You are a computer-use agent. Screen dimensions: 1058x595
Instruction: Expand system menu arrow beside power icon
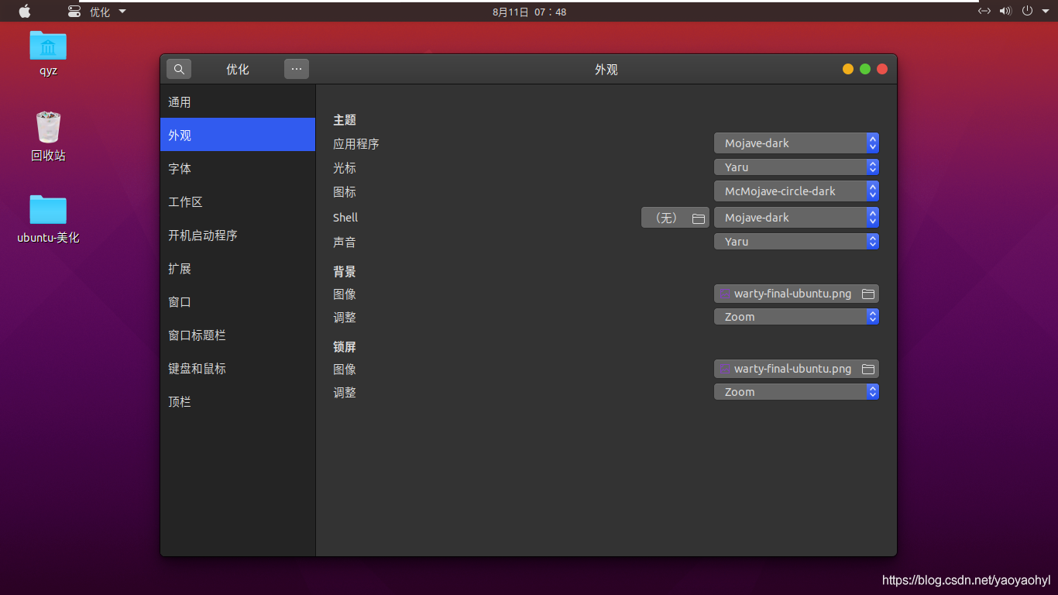tap(1044, 11)
